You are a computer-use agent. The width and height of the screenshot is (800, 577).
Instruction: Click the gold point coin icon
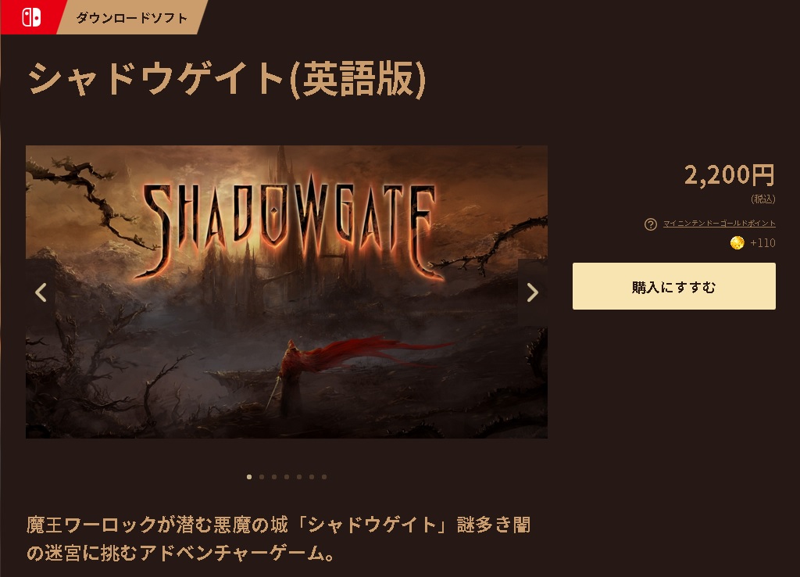point(737,243)
